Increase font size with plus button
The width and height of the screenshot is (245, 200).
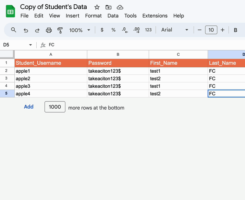click(x=222, y=30)
